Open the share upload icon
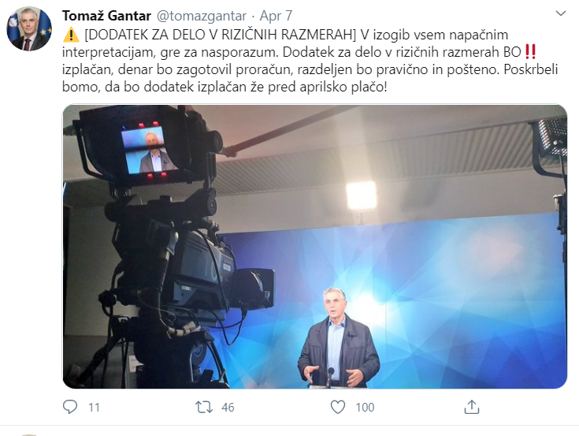This screenshot has height=436, width=579. (x=472, y=407)
